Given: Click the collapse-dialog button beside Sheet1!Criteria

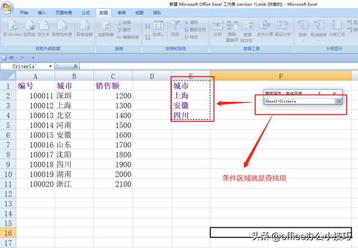Looking at the screenshot, I should (x=338, y=101).
